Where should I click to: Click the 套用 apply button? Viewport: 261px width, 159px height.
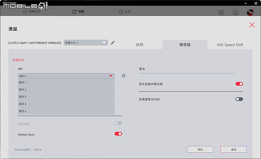(x=233, y=149)
